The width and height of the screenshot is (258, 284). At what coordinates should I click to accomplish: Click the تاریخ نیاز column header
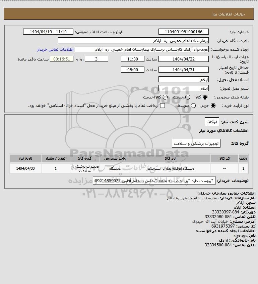25,159
